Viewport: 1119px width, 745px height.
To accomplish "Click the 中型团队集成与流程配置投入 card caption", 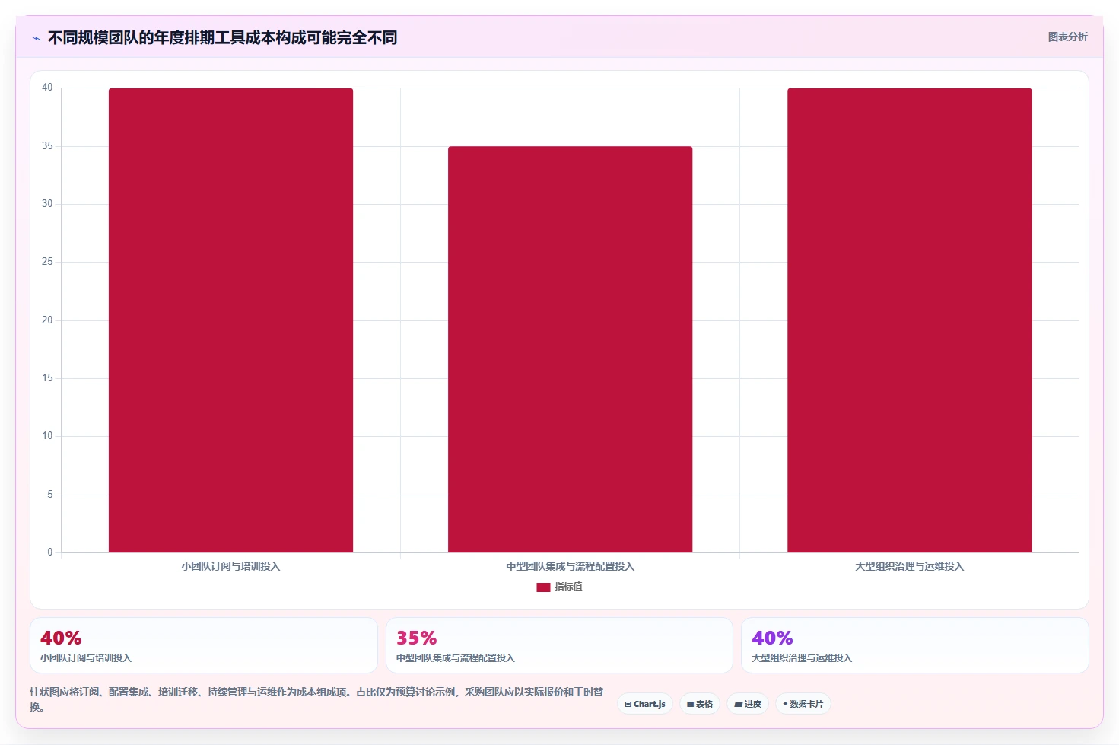I will [x=456, y=658].
